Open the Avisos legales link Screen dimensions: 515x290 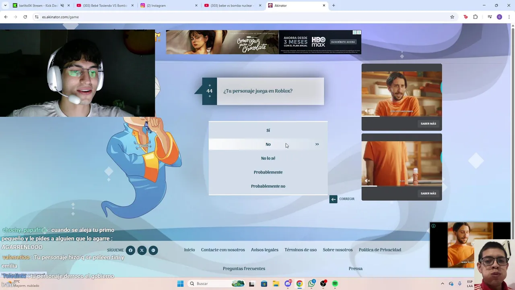coord(265,250)
